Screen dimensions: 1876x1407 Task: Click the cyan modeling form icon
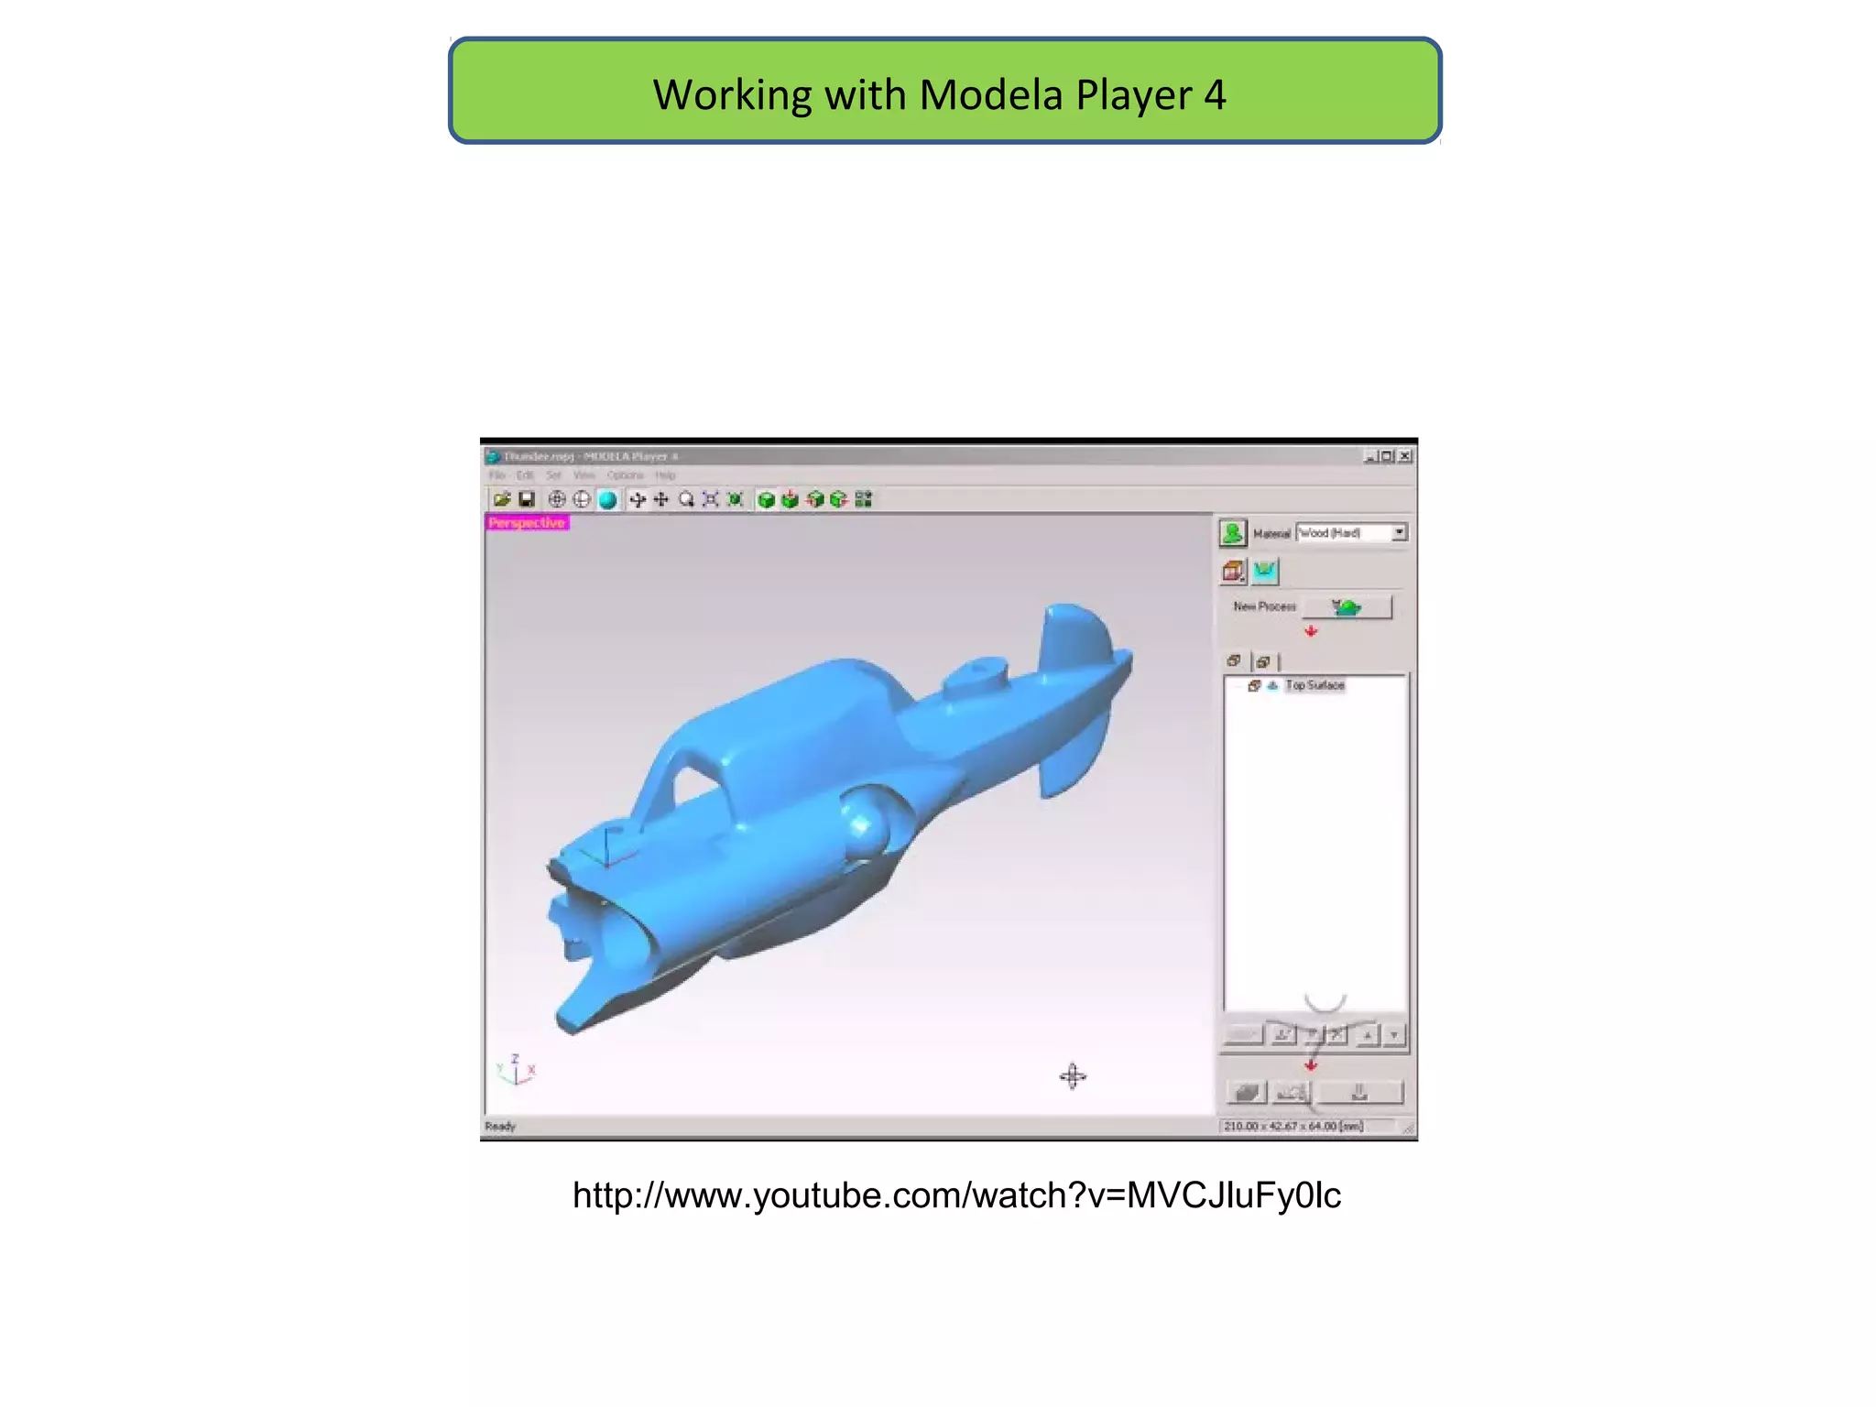coord(1264,572)
